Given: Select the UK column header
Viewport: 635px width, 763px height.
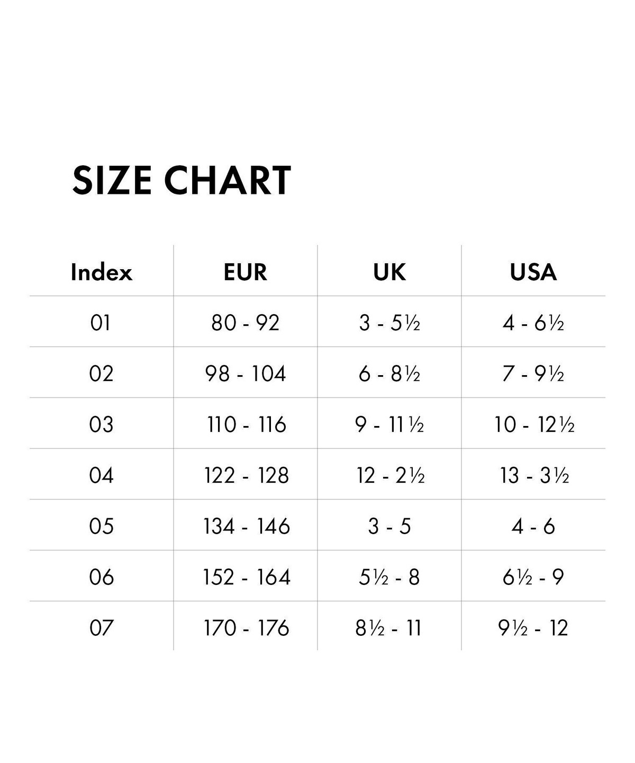Looking at the screenshot, I should tap(389, 272).
